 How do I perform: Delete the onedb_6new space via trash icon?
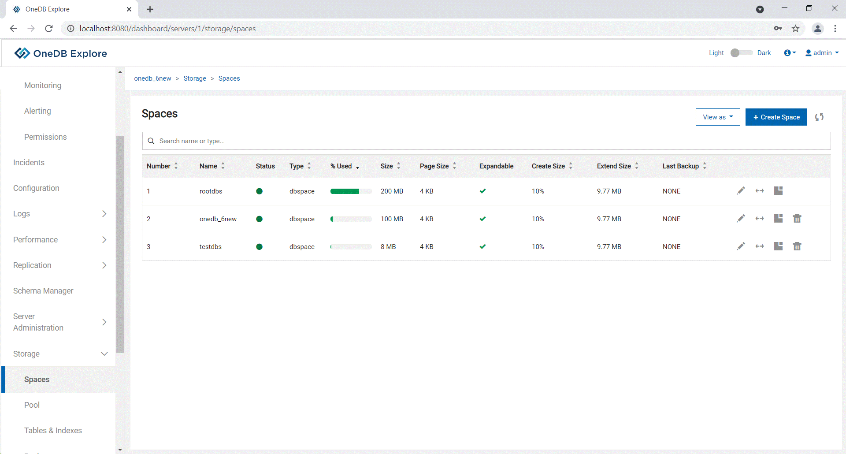tap(797, 219)
